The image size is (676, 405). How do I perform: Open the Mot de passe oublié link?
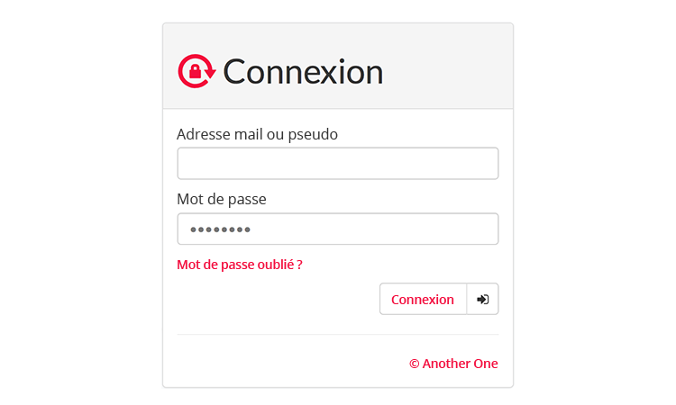click(x=239, y=265)
